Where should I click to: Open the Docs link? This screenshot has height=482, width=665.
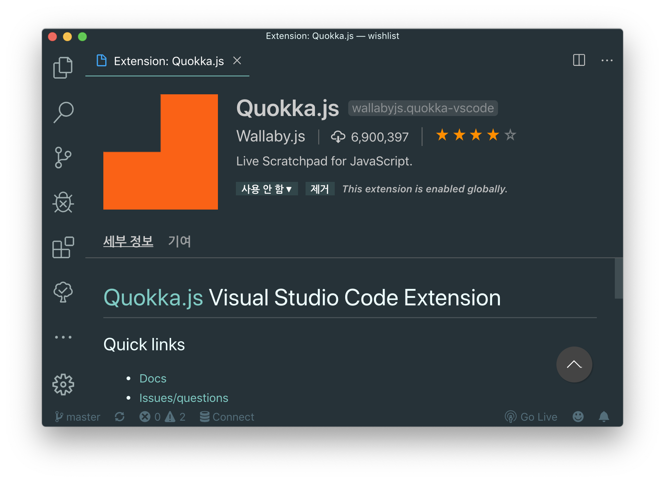153,378
